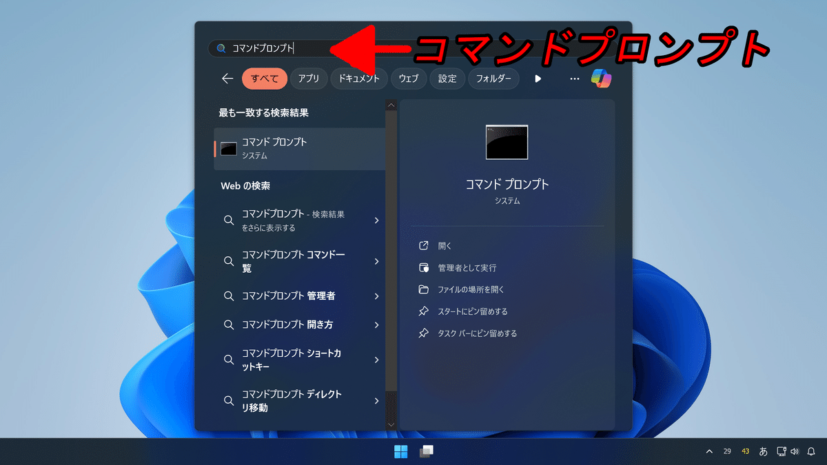Switch to the ドキュメント filter tab
Image resolution: width=827 pixels, height=465 pixels.
(x=359, y=79)
